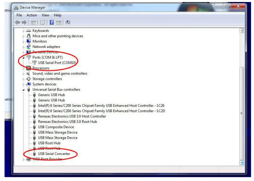Click the USB Serial Converter device icon
This screenshot has width=254, height=181.
34,154
